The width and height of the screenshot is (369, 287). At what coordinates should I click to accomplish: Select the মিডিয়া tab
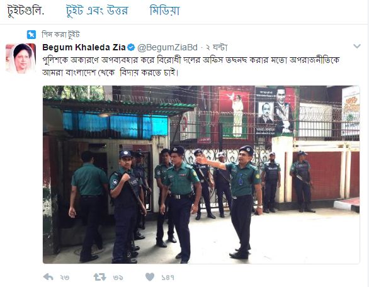[165, 11]
